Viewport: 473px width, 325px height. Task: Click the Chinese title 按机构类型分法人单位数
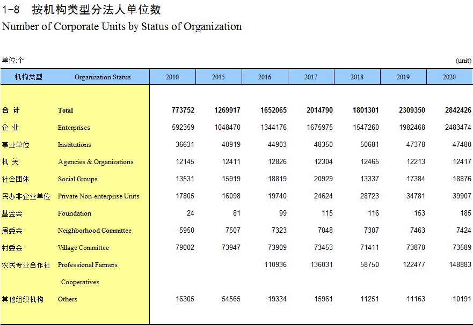[x=96, y=10]
